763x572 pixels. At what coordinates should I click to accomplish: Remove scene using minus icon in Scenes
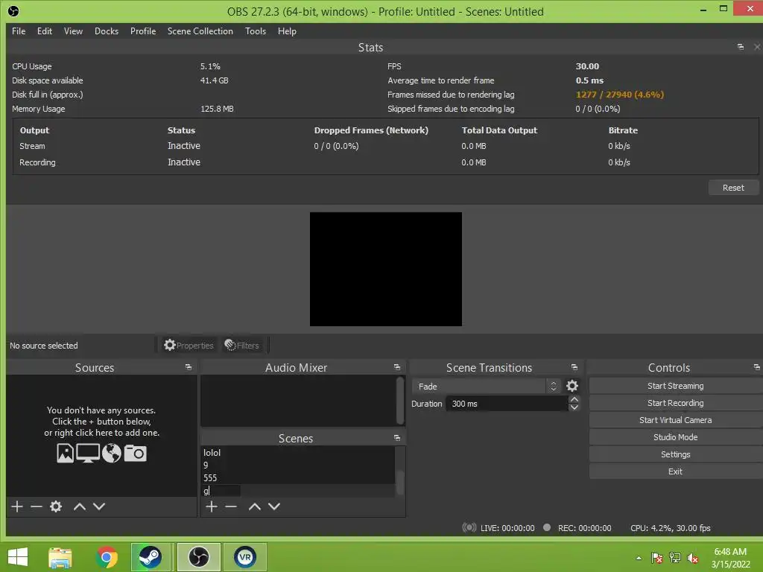231,506
